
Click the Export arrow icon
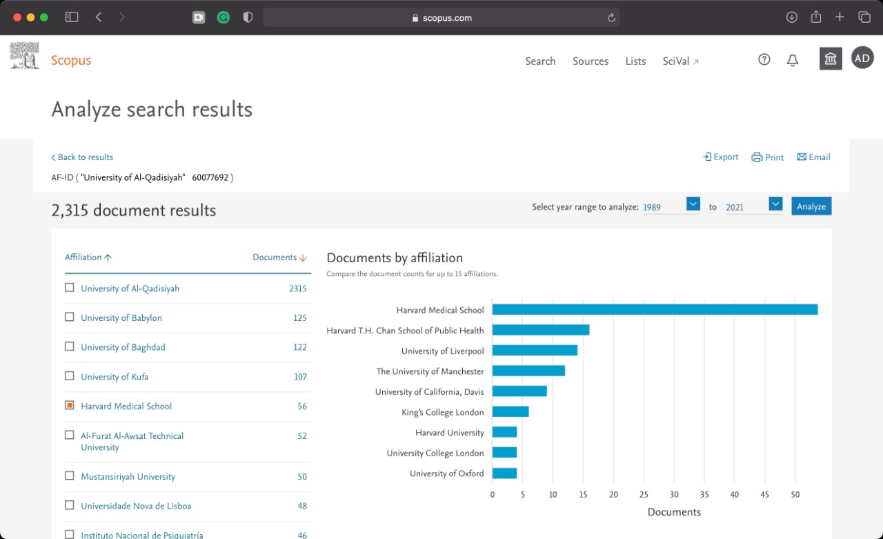[706, 157]
